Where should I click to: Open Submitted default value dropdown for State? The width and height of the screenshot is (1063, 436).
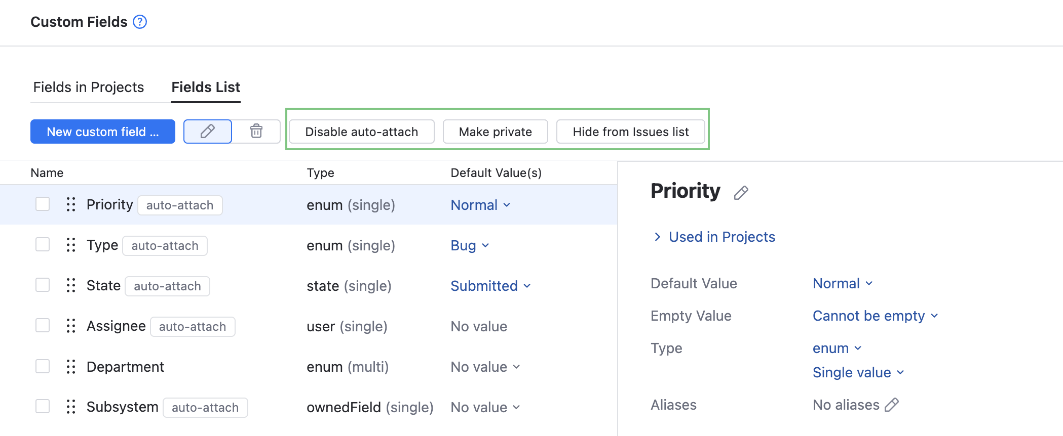click(x=490, y=286)
